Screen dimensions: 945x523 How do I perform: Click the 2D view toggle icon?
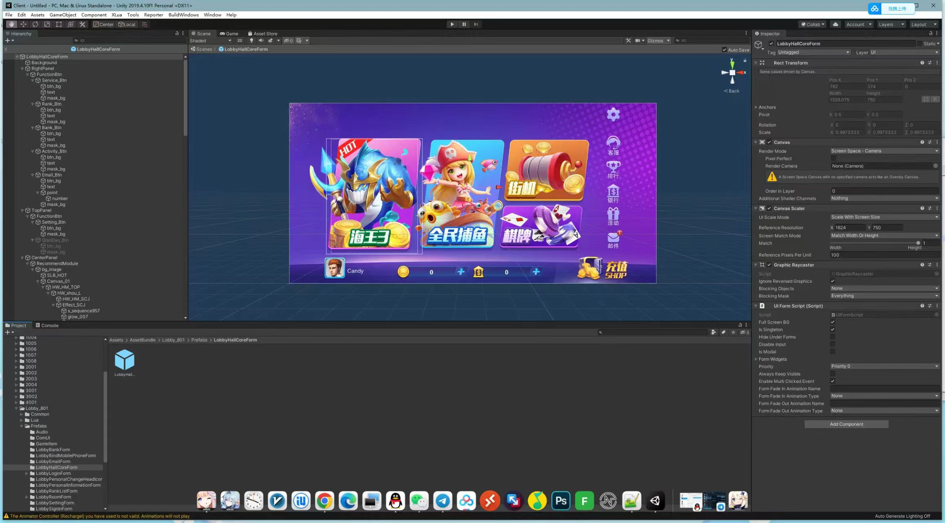pos(238,40)
